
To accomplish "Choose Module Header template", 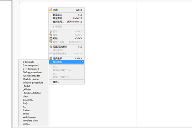I will pos(34,79).
